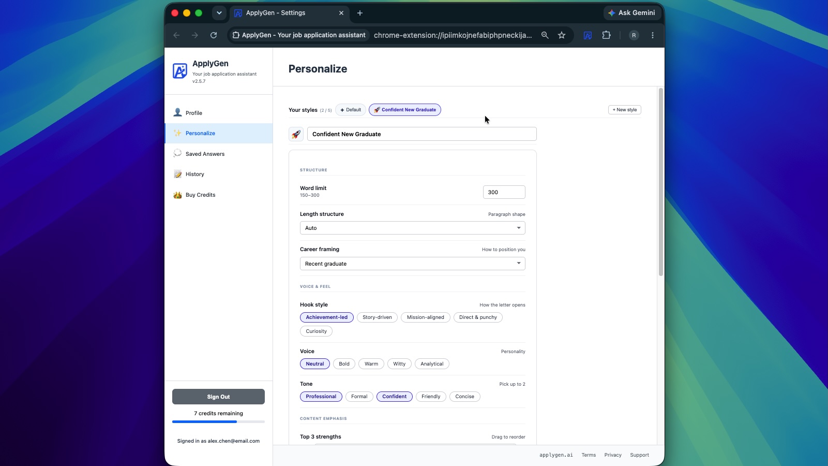Create a new style with + New style
The image size is (828, 466).
(625, 110)
